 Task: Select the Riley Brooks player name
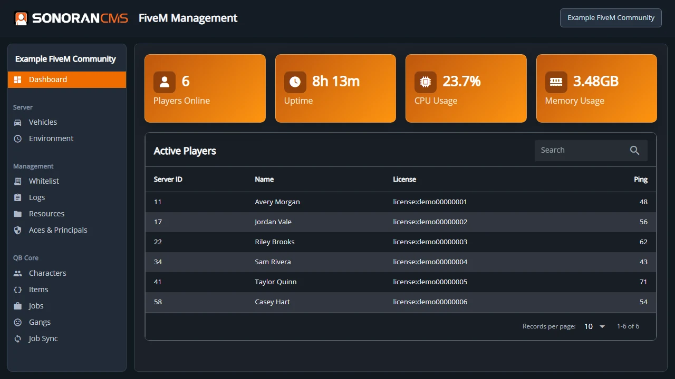(x=275, y=242)
